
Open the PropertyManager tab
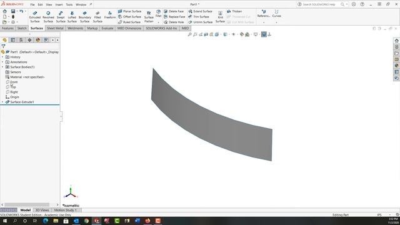pyautogui.click(x=12, y=40)
